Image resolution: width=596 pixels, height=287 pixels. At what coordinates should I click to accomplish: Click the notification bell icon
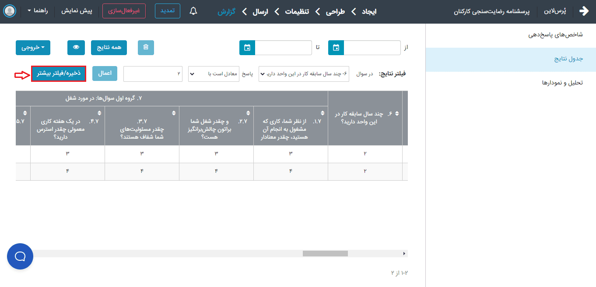193,11
